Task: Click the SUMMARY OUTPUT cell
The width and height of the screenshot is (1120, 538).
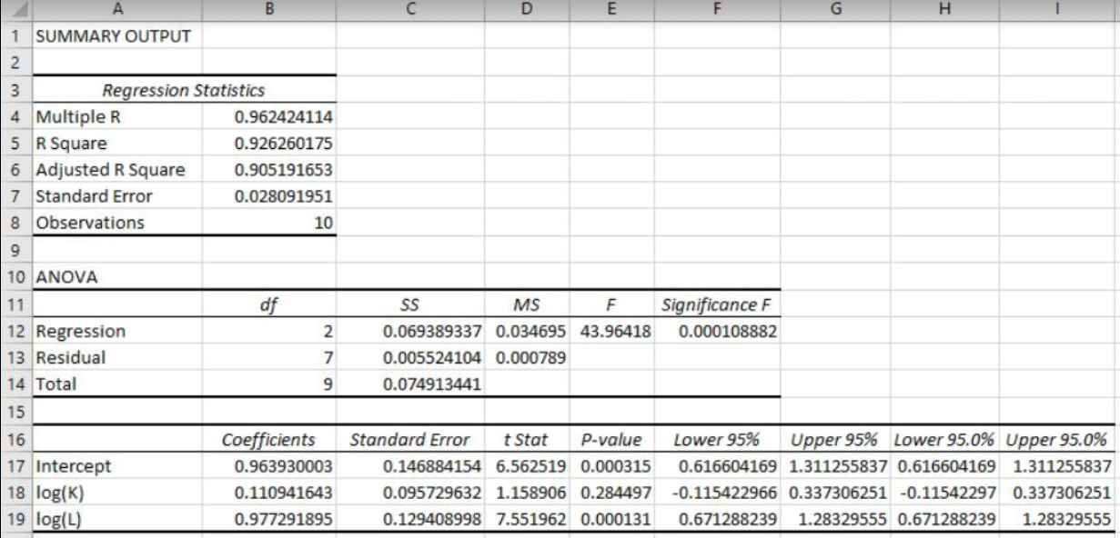Action: pyautogui.click(x=113, y=38)
